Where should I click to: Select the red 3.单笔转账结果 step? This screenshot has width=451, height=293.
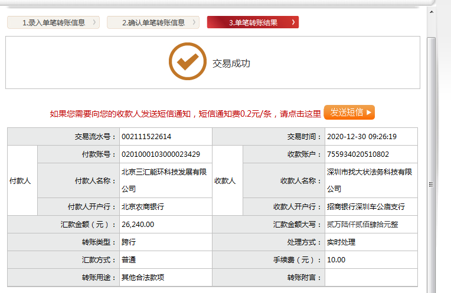coord(253,23)
